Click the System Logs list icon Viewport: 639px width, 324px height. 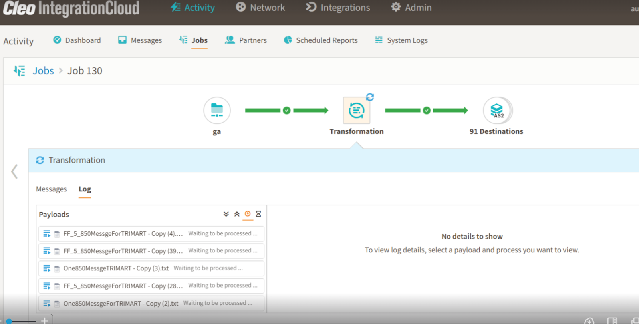pos(379,40)
